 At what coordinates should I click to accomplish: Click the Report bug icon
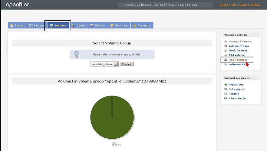pos(225,84)
